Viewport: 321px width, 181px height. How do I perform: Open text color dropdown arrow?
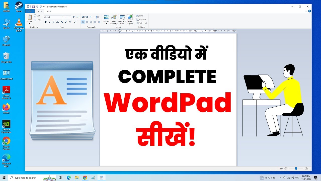coord(72,22)
